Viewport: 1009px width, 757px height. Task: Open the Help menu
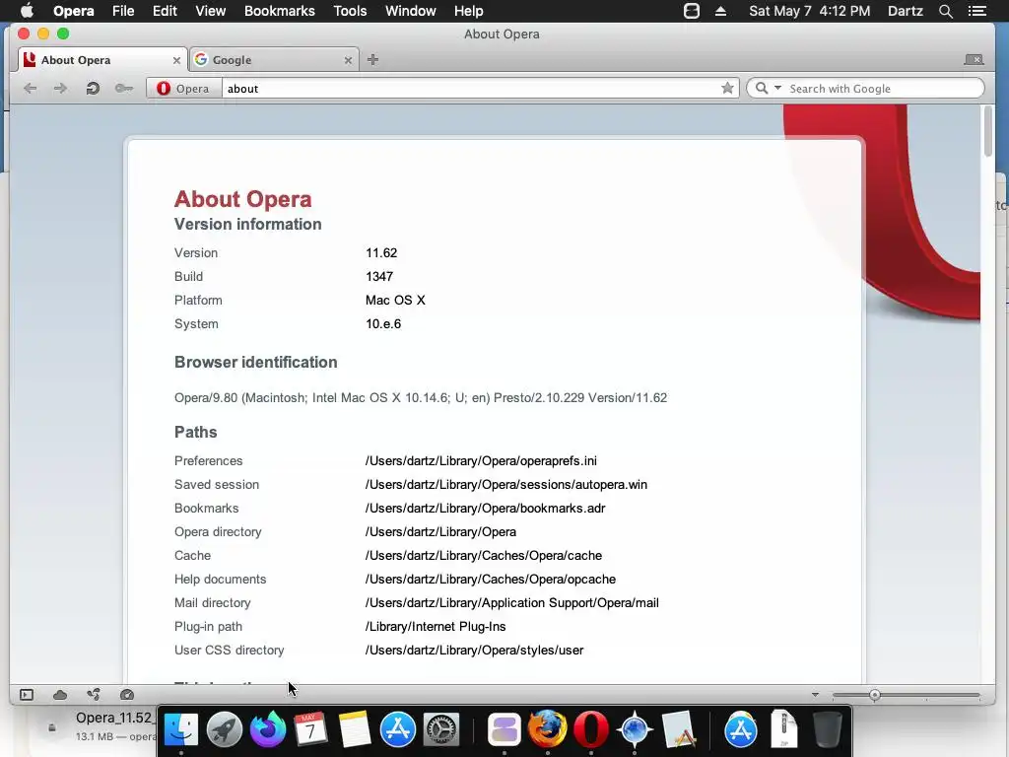tap(468, 11)
